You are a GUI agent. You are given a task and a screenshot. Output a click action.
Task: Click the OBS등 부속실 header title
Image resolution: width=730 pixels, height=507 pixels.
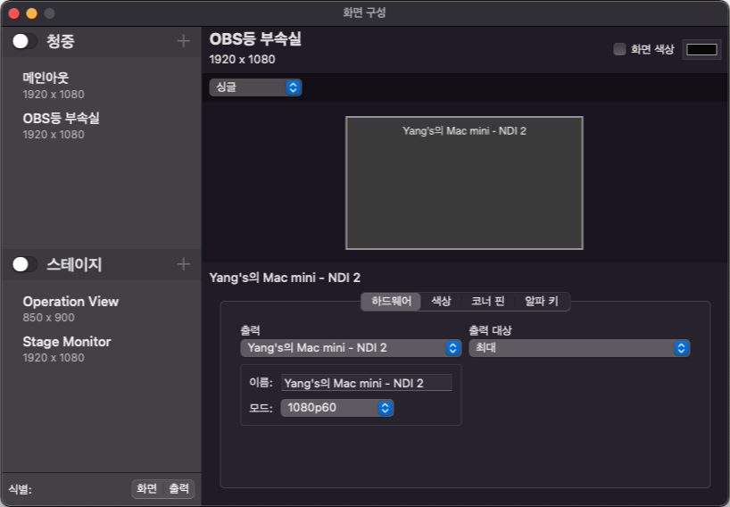click(255, 39)
